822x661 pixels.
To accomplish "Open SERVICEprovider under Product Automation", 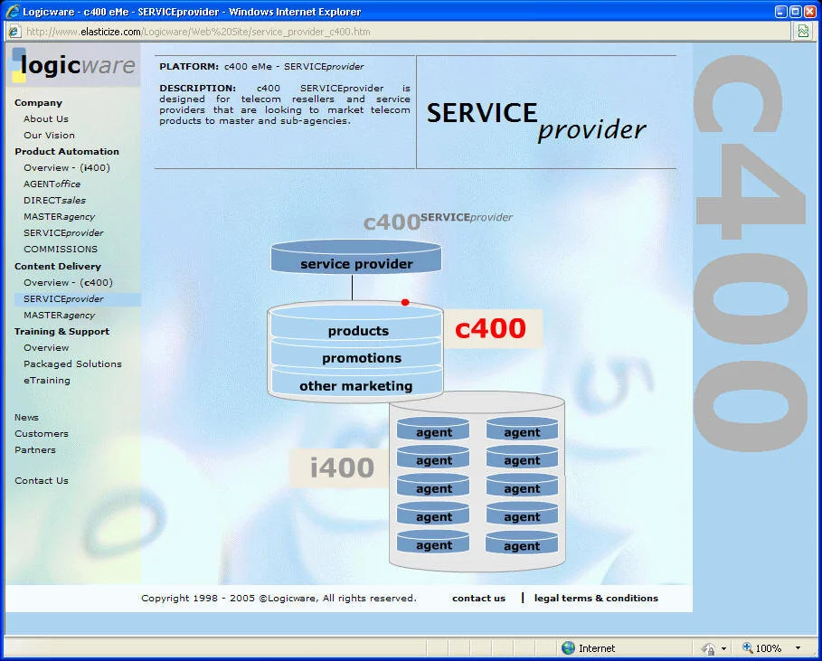I will tap(63, 232).
